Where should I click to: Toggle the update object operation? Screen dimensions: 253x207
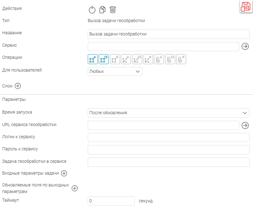pyautogui.click(x=104, y=59)
